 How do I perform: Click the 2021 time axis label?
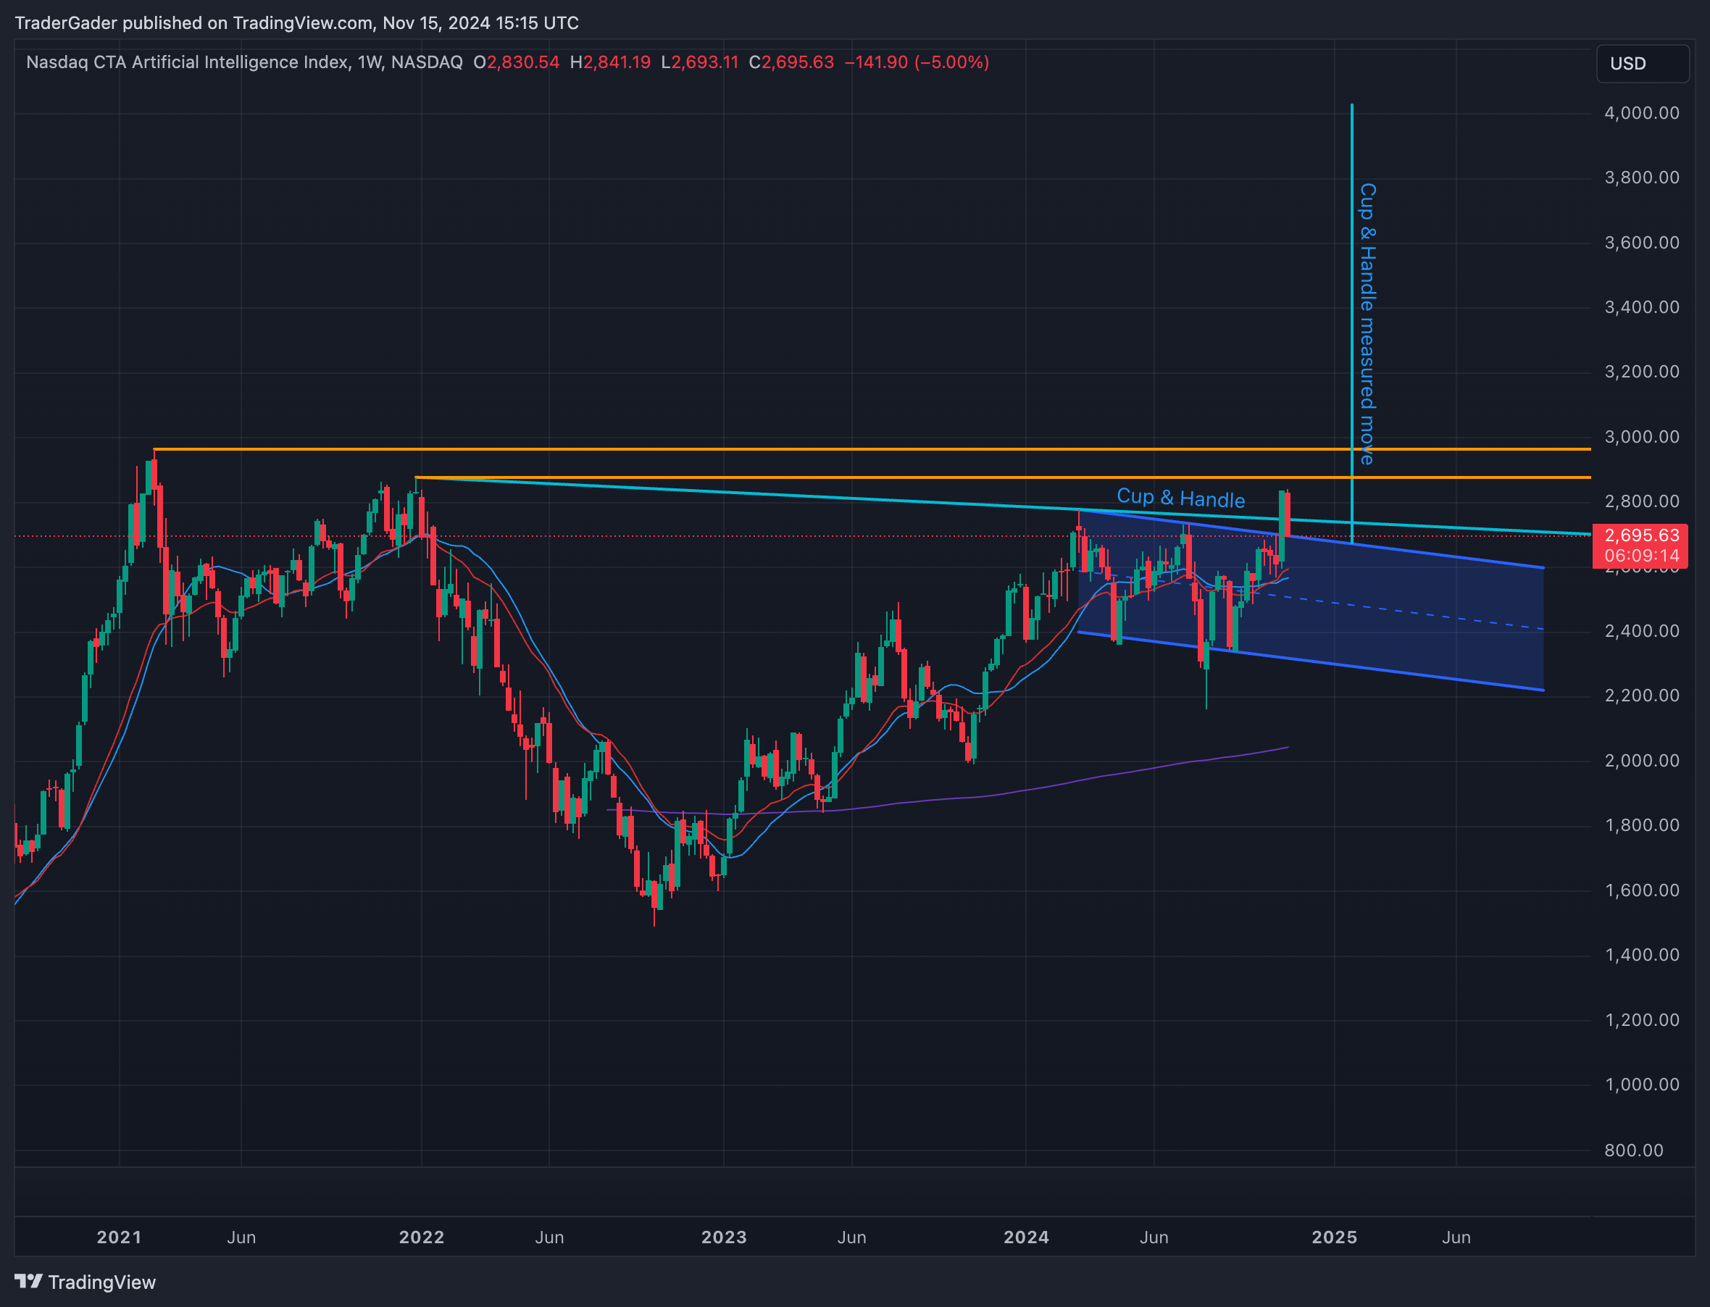coord(119,1237)
